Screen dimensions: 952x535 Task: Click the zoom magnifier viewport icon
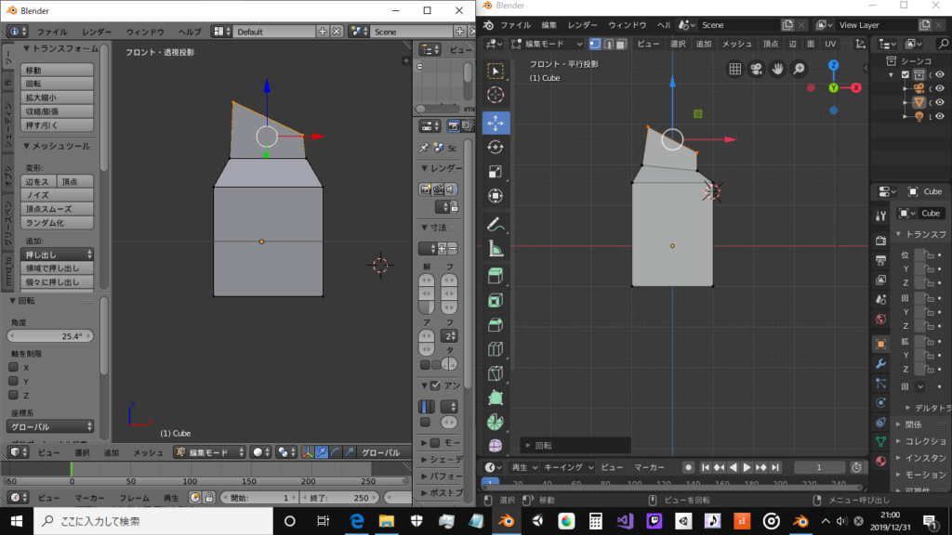coord(799,69)
